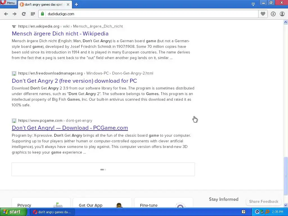The height and width of the screenshot is (216, 288).
Task: Open the tab menu icon in title bar
Action: [x=253, y=4]
